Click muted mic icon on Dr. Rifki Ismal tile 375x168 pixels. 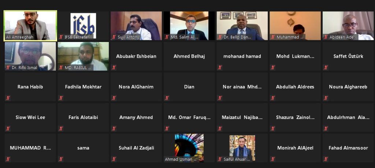pos(8,68)
